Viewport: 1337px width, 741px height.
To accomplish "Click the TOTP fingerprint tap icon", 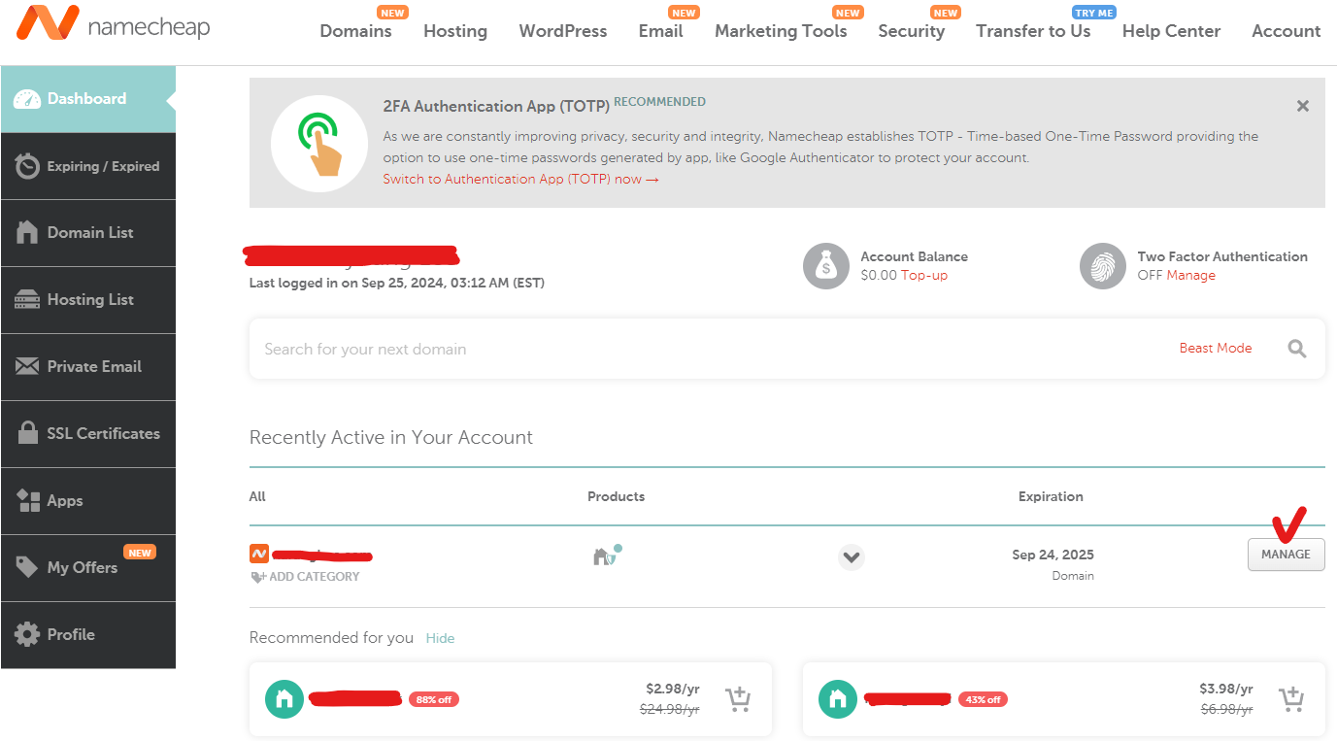I will (x=318, y=144).
